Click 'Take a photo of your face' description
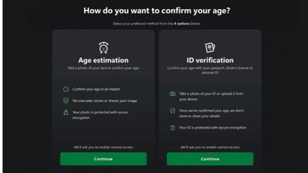Image resolution: width=308 pixels, height=173 pixels. pyautogui.click(x=103, y=68)
